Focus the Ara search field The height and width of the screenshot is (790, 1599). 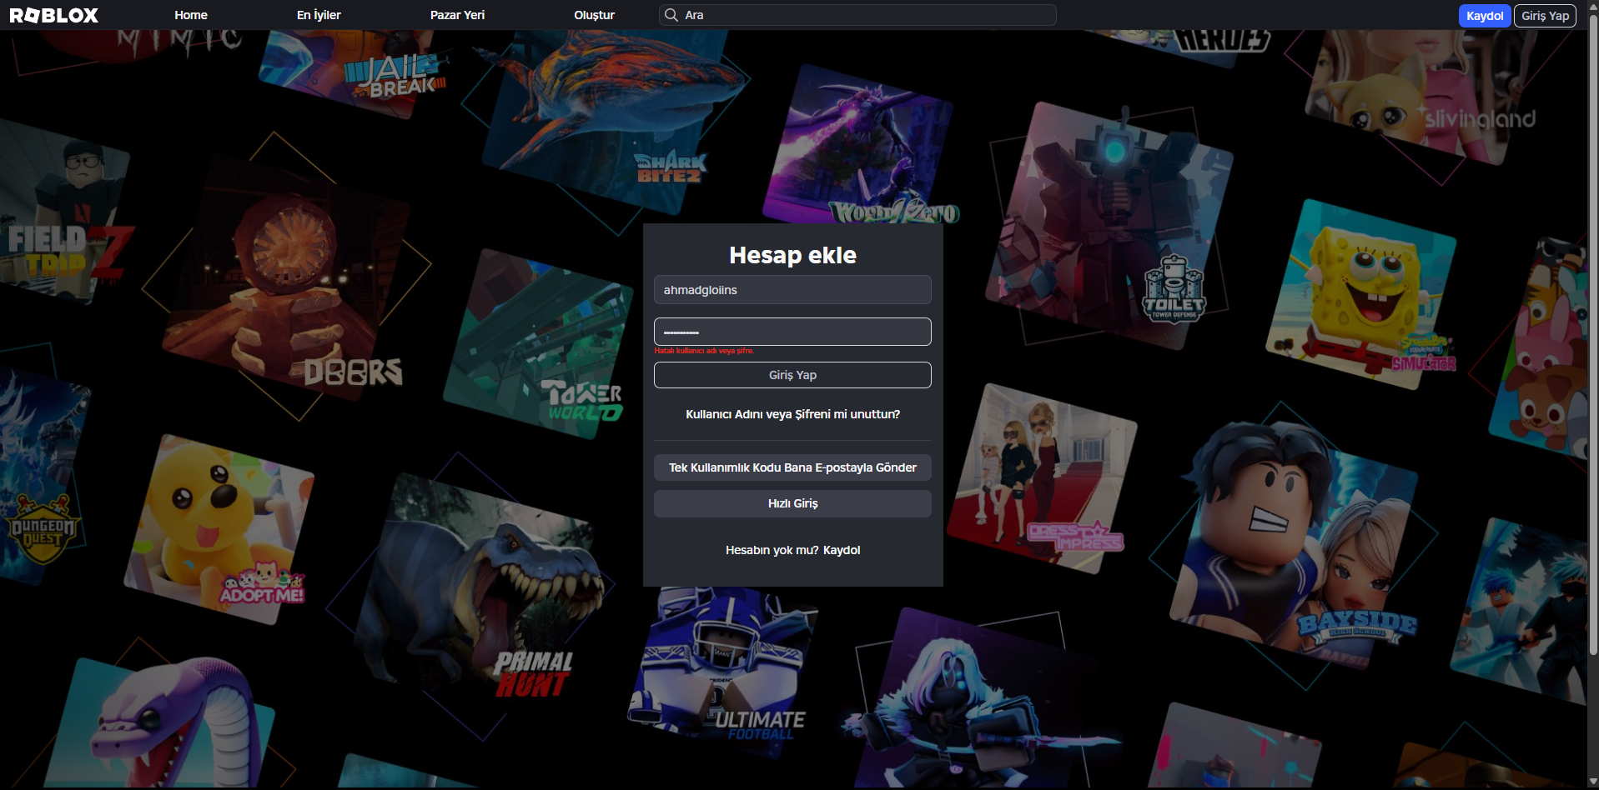(x=857, y=15)
